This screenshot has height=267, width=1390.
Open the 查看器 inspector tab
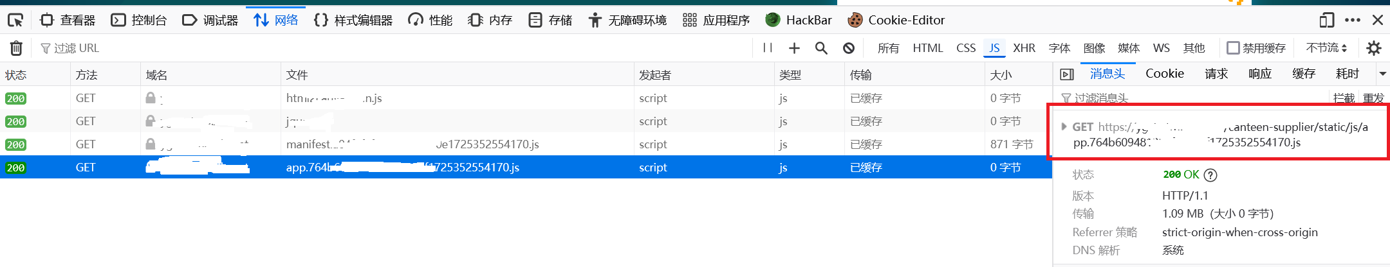[x=68, y=21]
